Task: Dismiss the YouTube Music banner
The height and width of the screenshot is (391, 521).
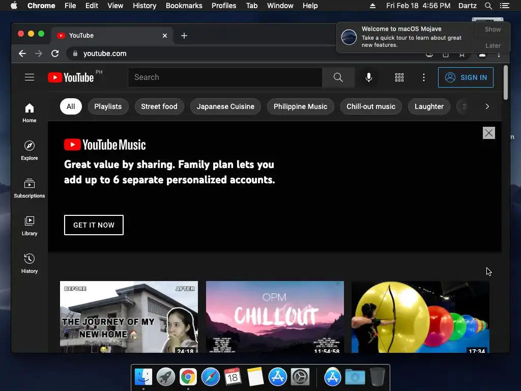Action: [489, 133]
